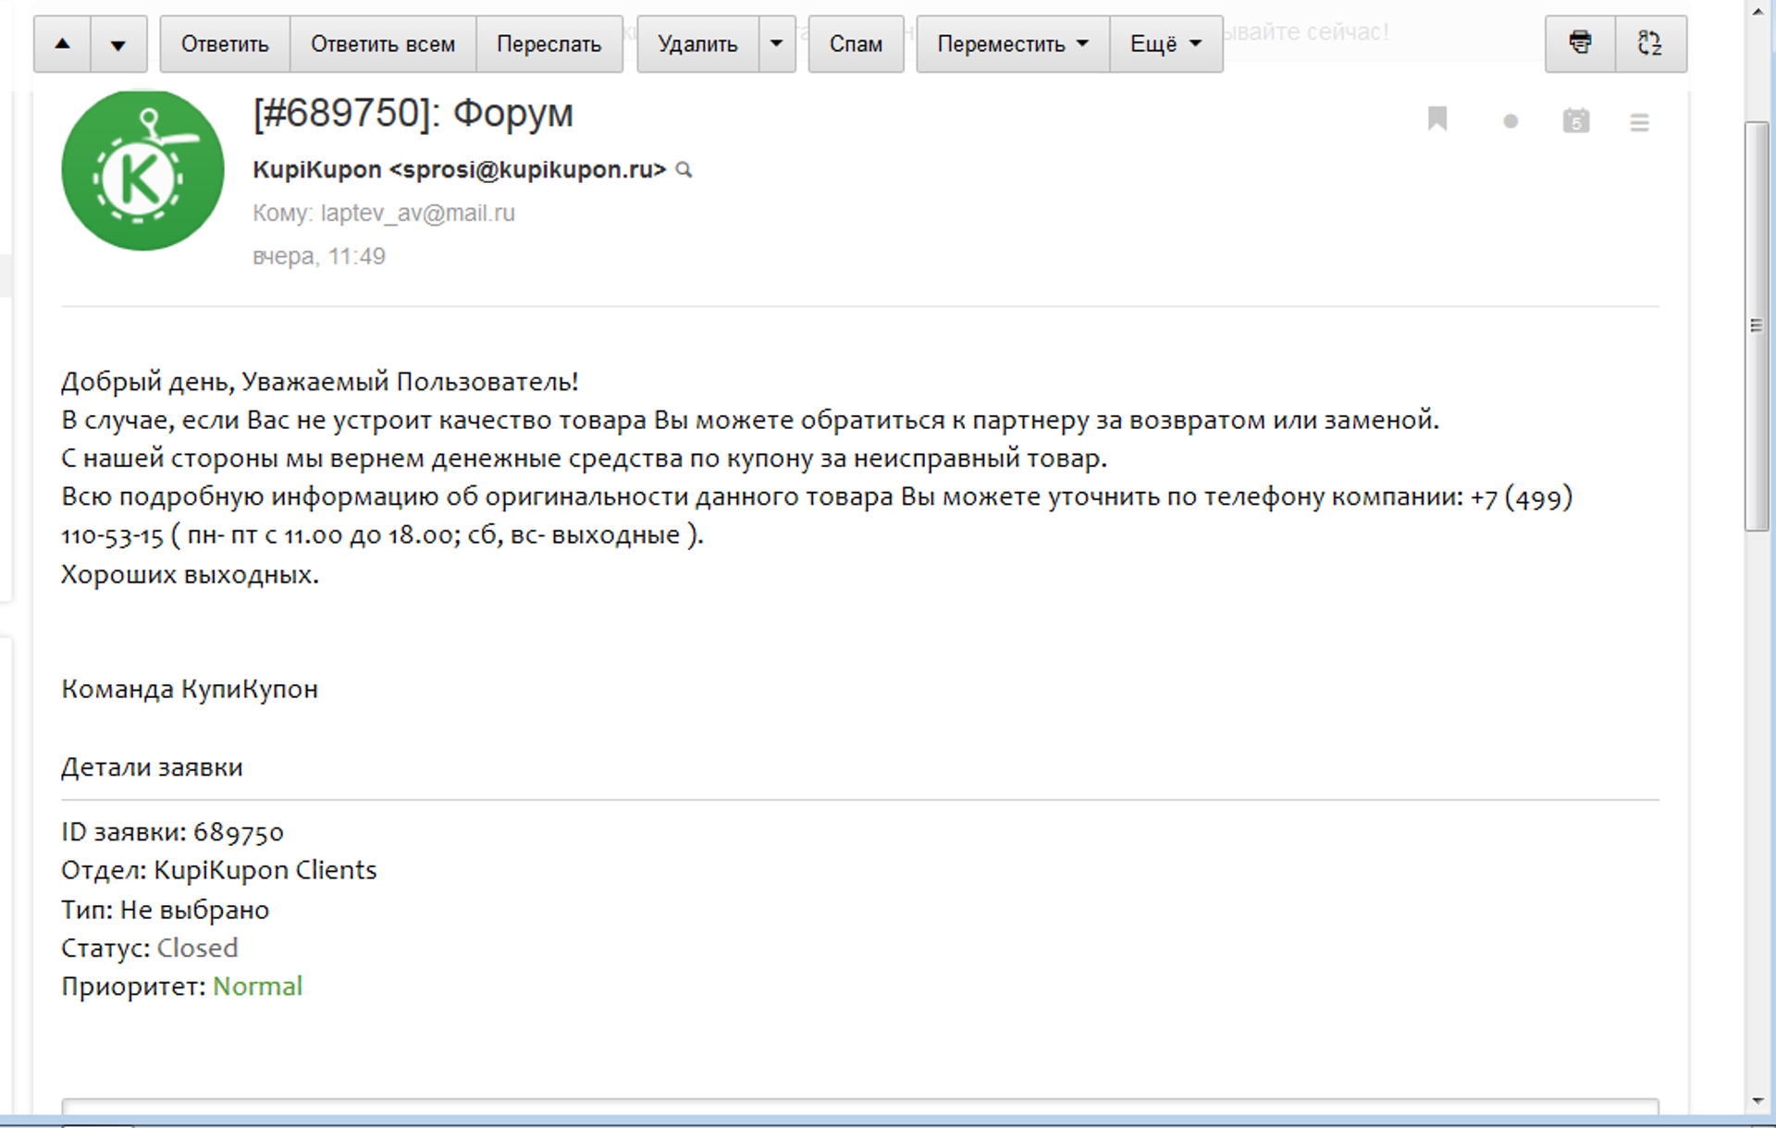Click the text Команда КупиКупон

click(190, 690)
